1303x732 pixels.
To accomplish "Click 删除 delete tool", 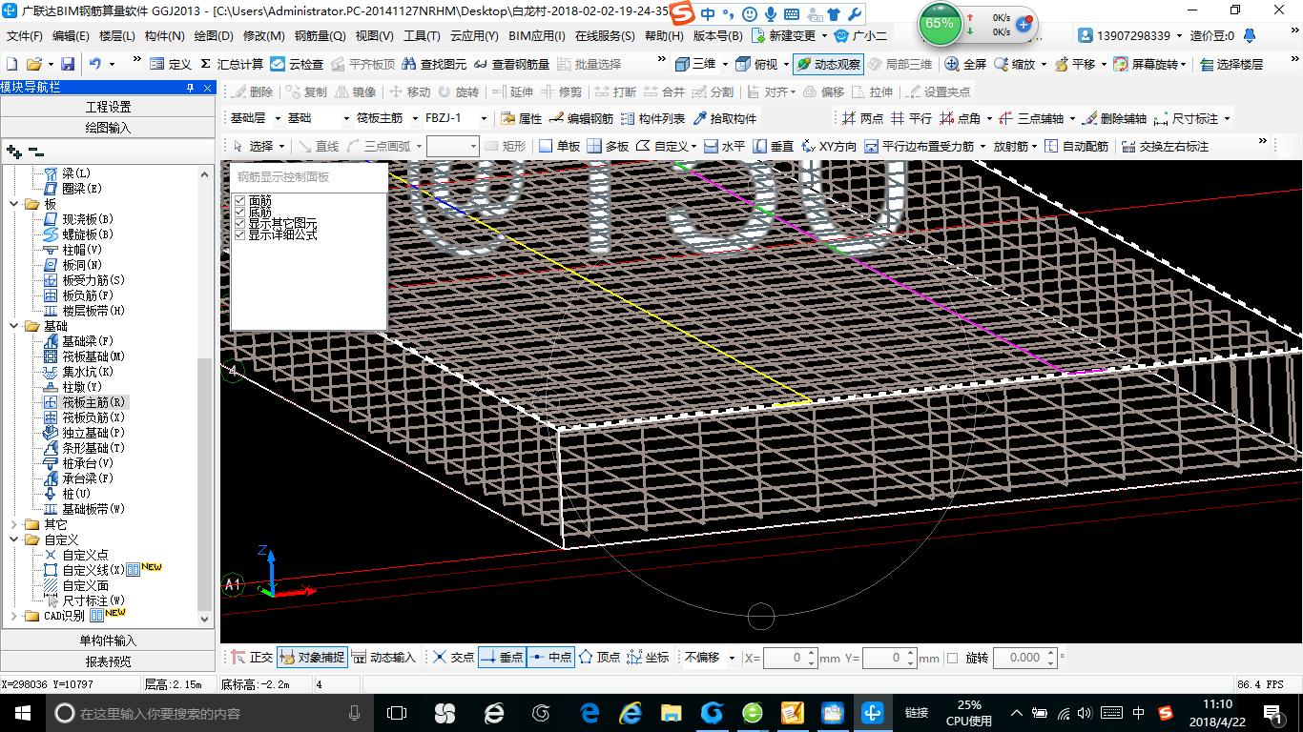I will point(252,91).
